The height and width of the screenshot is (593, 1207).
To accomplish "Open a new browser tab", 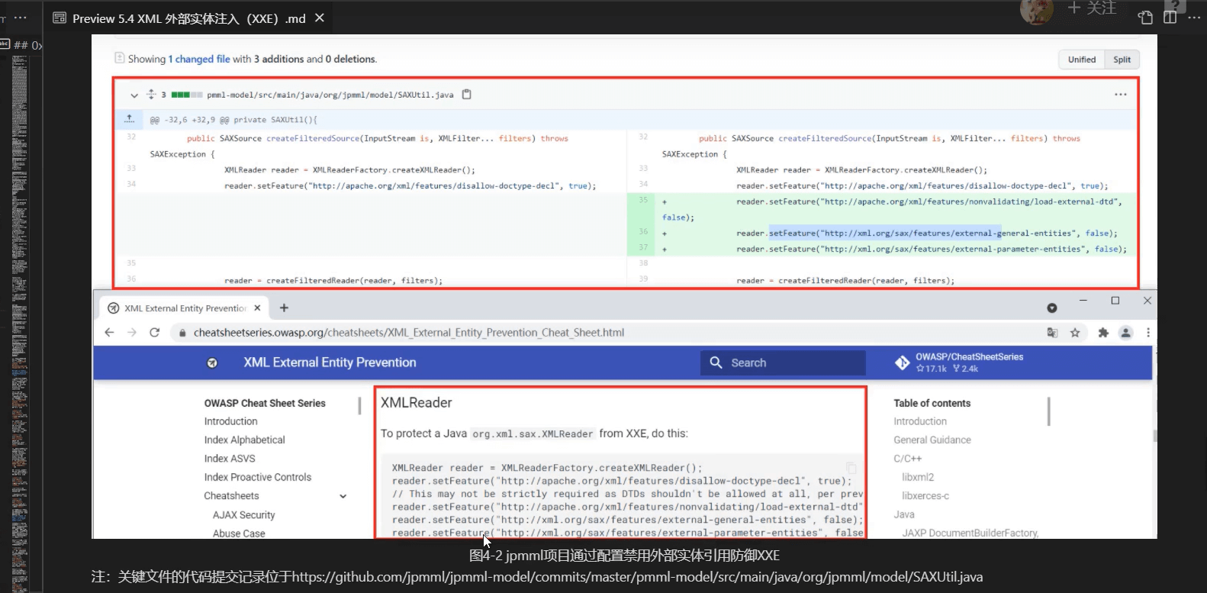I will [x=284, y=308].
